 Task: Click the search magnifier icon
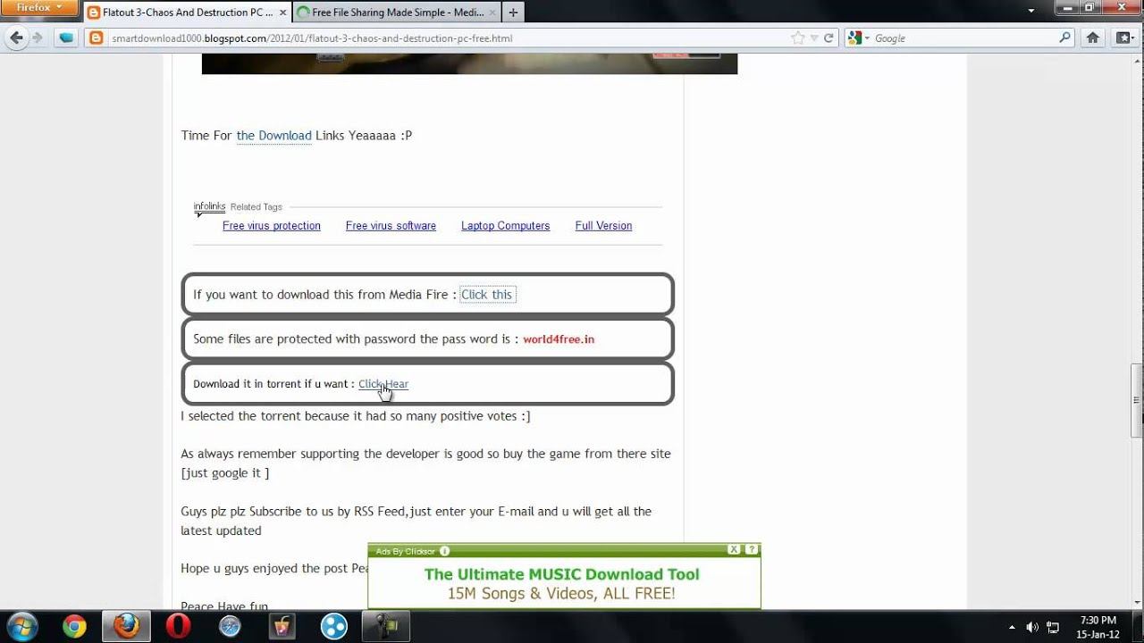coord(1064,38)
